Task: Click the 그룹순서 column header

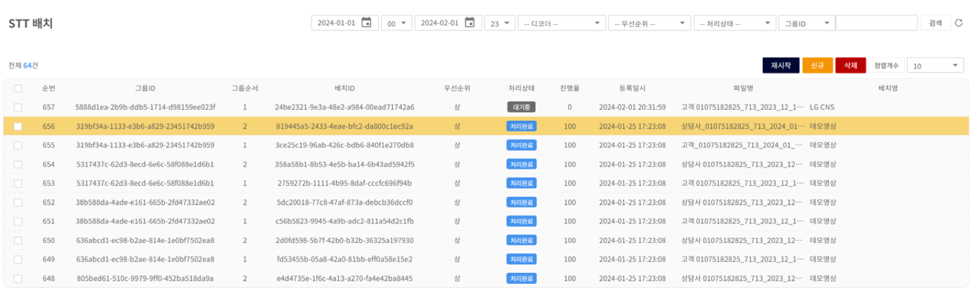Action: click(x=245, y=88)
